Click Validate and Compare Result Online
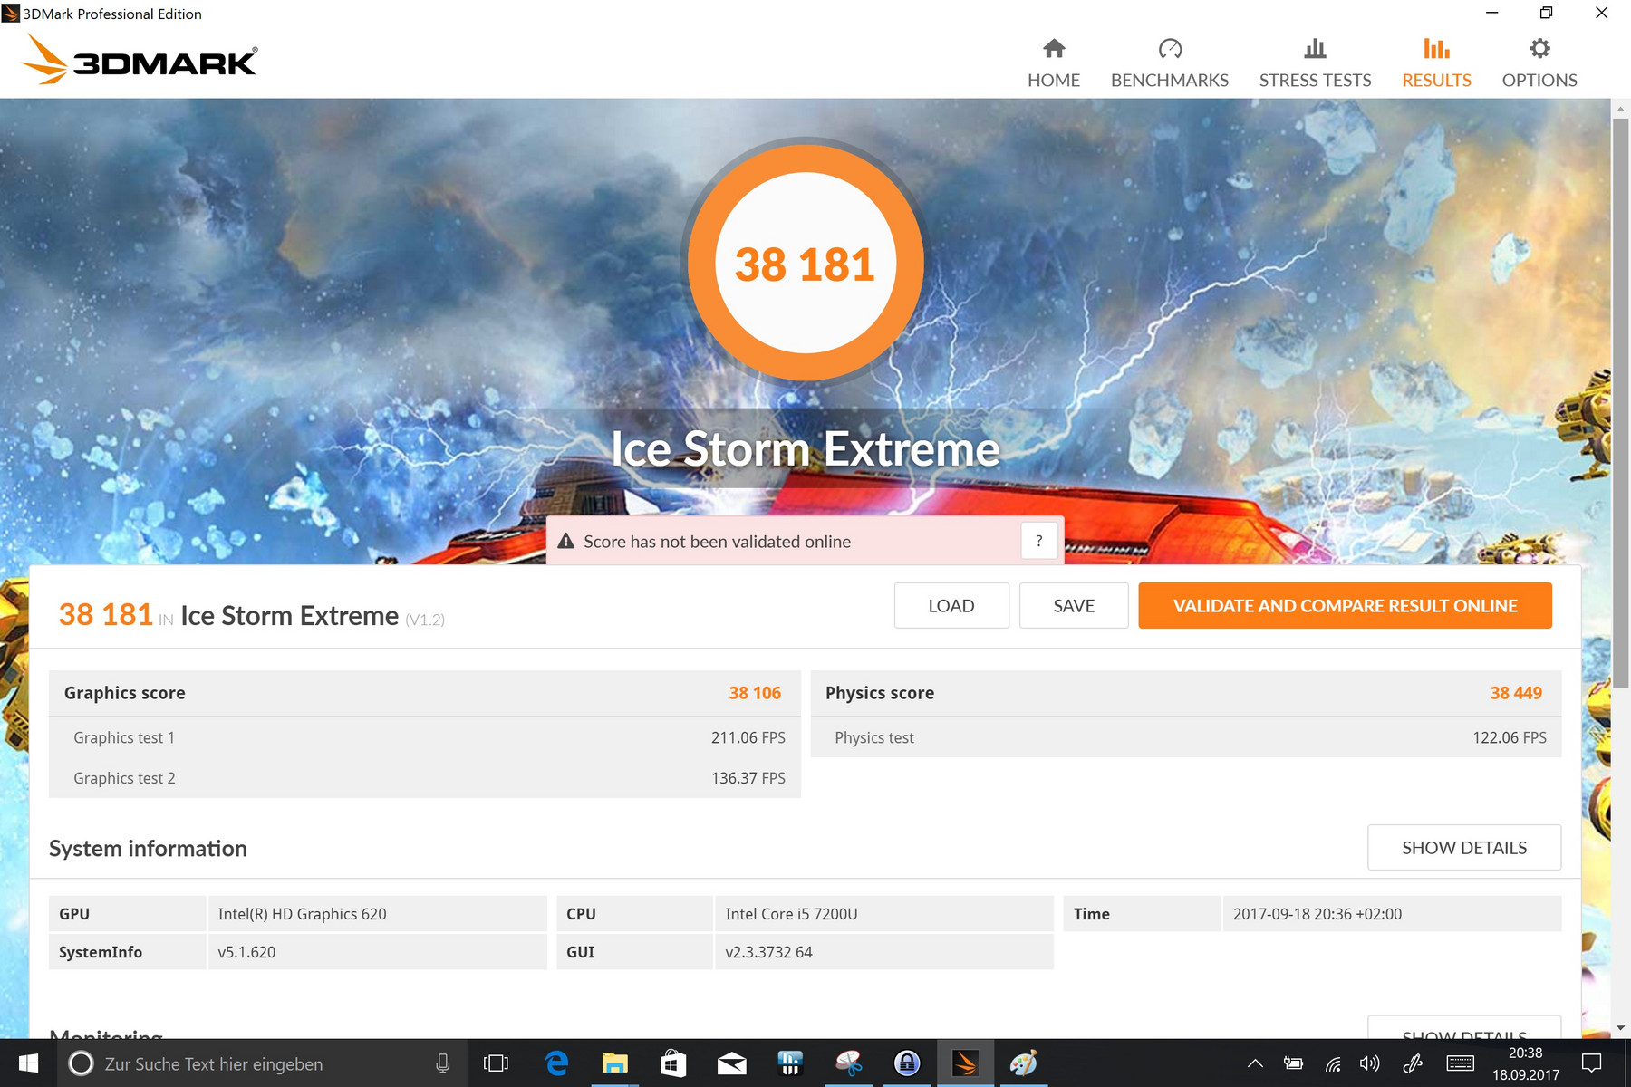The width and height of the screenshot is (1631, 1087). pyautogui.click(x=1345, y=606)
